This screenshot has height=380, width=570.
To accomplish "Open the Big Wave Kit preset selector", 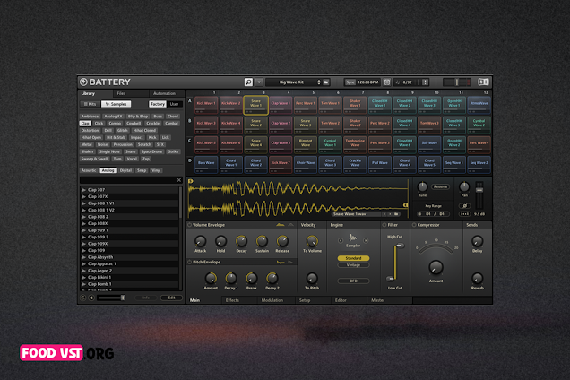I will coord(291,82).
